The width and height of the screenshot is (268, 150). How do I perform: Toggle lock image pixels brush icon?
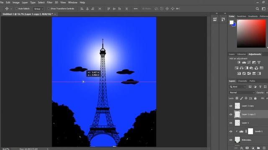tap(242, 98)
